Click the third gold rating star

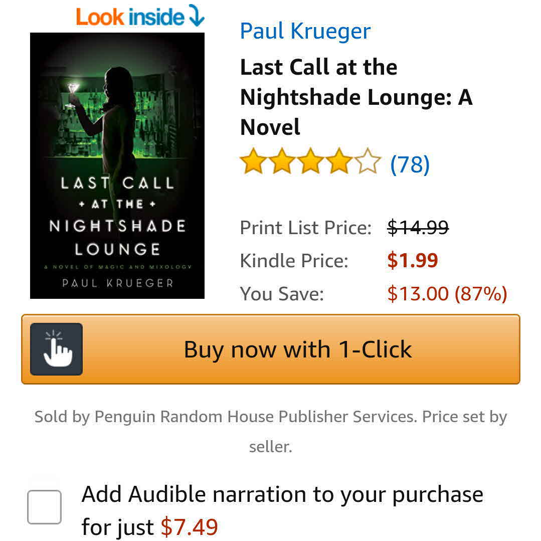[311, 161]
